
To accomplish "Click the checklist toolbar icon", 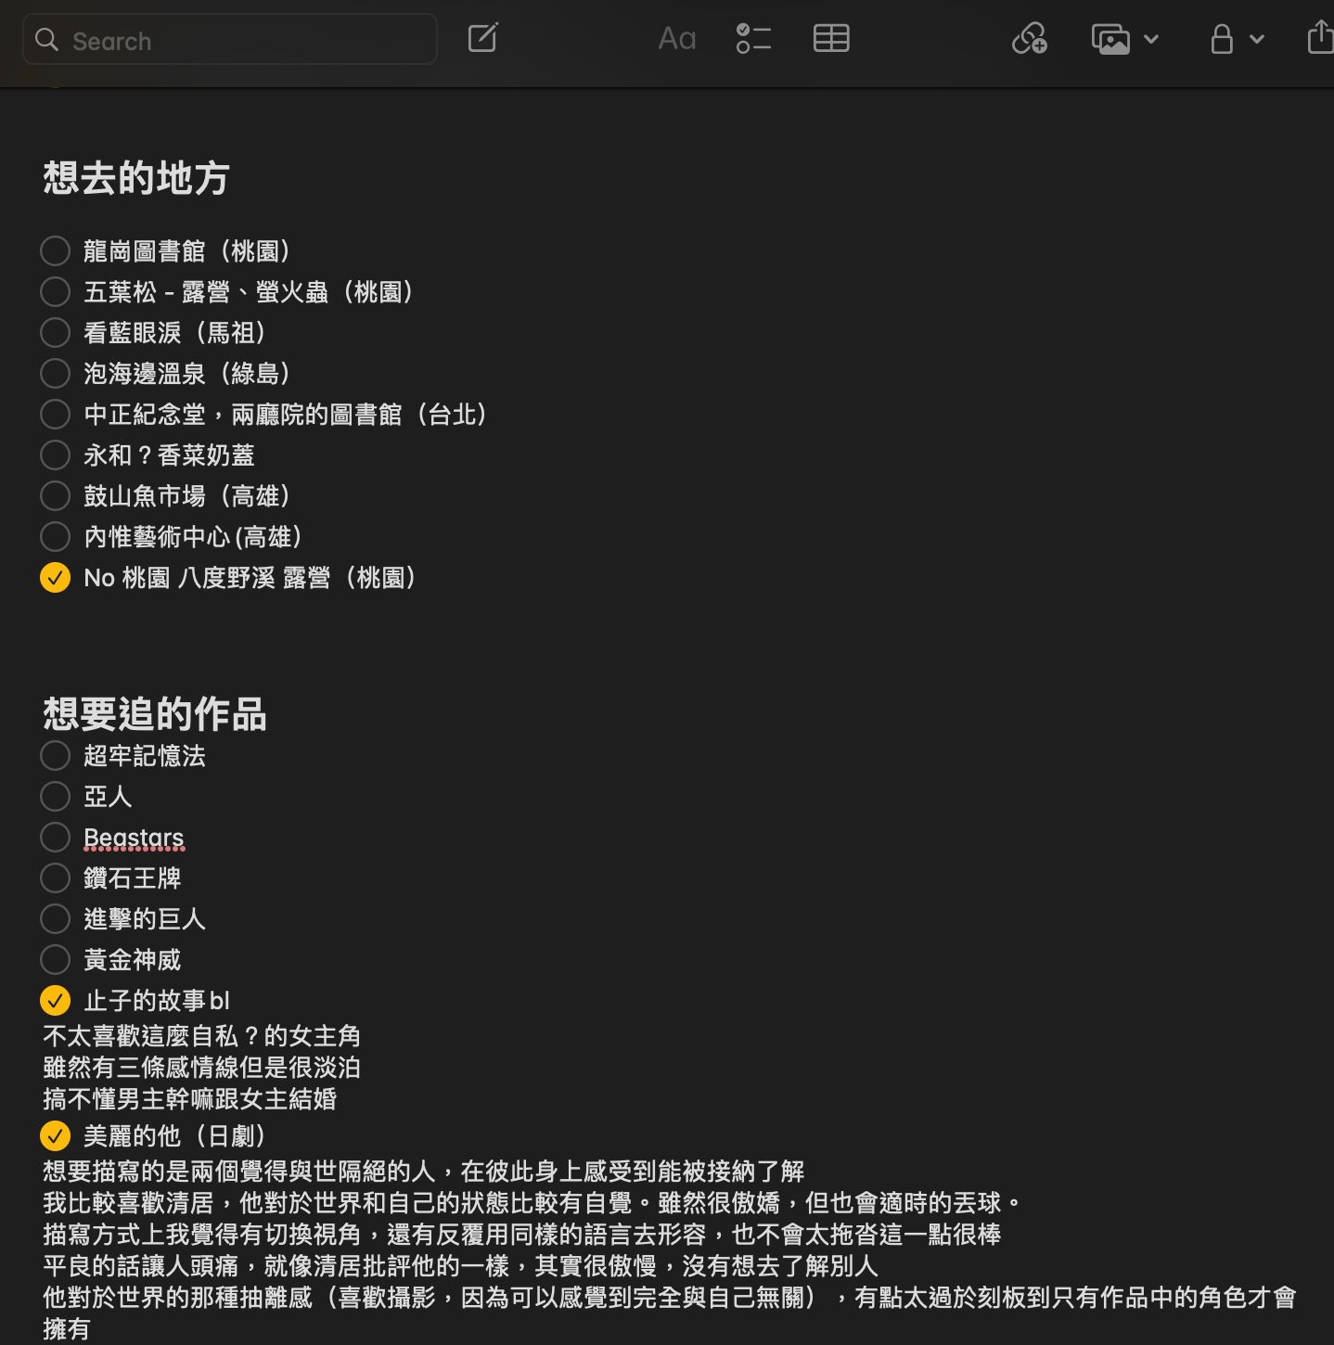I will point(753,39).
